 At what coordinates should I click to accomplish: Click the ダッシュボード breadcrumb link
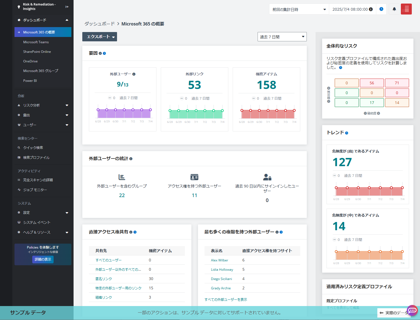point(100,24)
